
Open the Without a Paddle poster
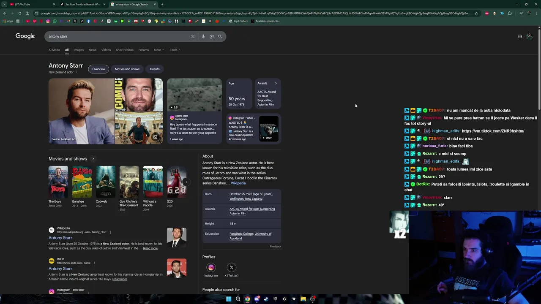pos(153,182)
